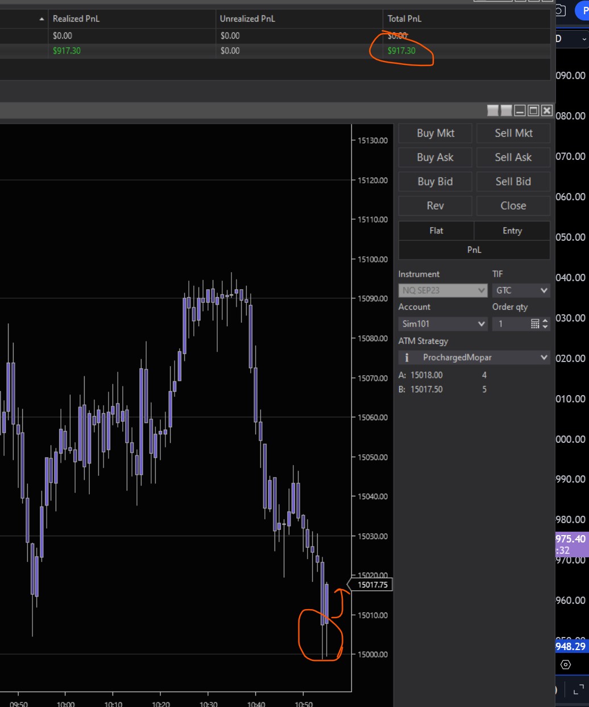Close the position with Close button
The width and height of the screenshot is (589, 707).
pyautogui.click(x=513, y=206)
